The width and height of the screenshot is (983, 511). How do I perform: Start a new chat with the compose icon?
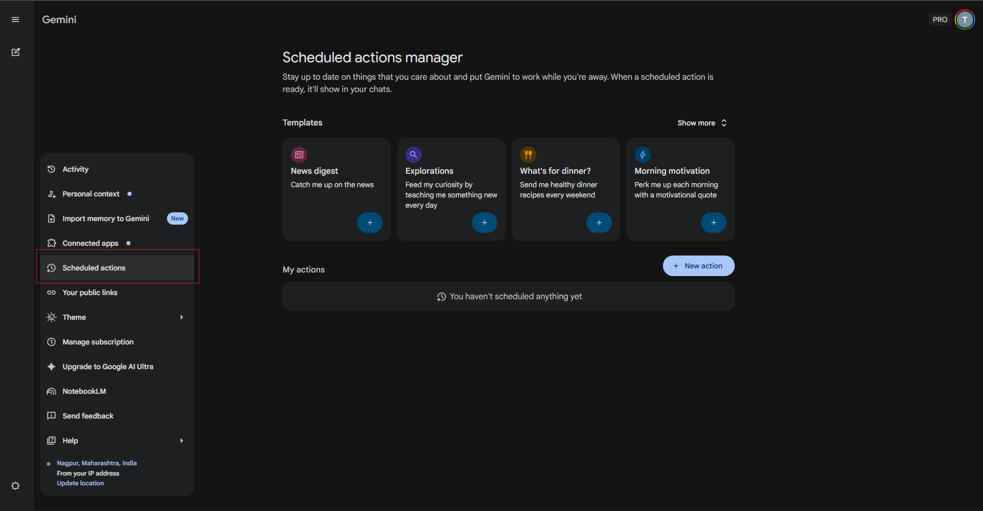[x=15, y=52]
